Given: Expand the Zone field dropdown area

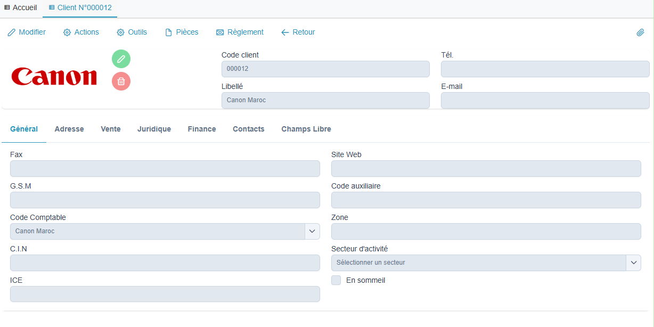Looking at the screenshot, I should (486, 231).
